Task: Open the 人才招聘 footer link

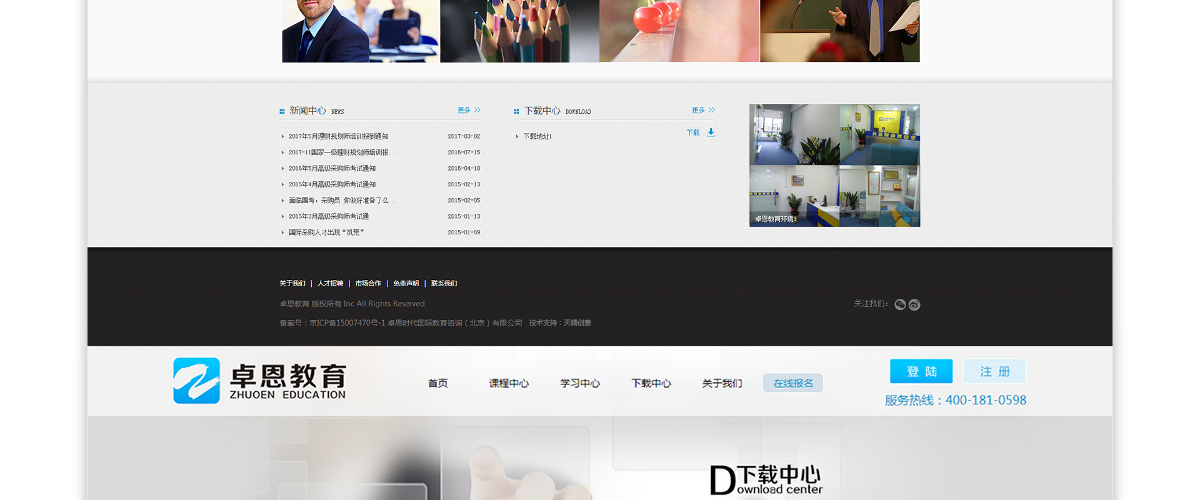Action: click(330, 283)
